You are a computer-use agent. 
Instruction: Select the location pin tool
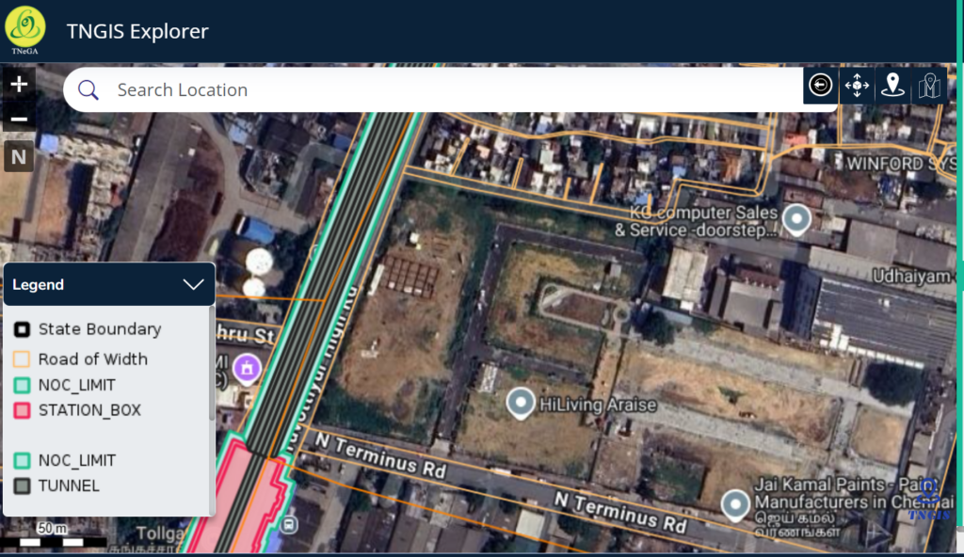pos(892,86)
